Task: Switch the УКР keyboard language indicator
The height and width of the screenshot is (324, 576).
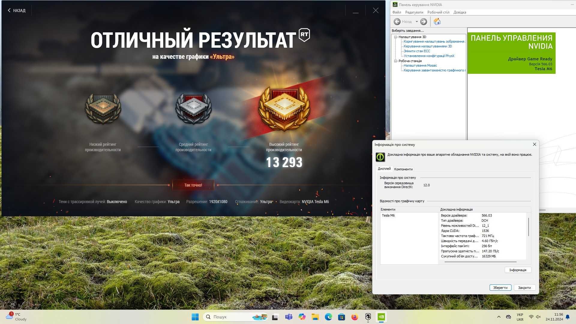Action: [520, 317]
